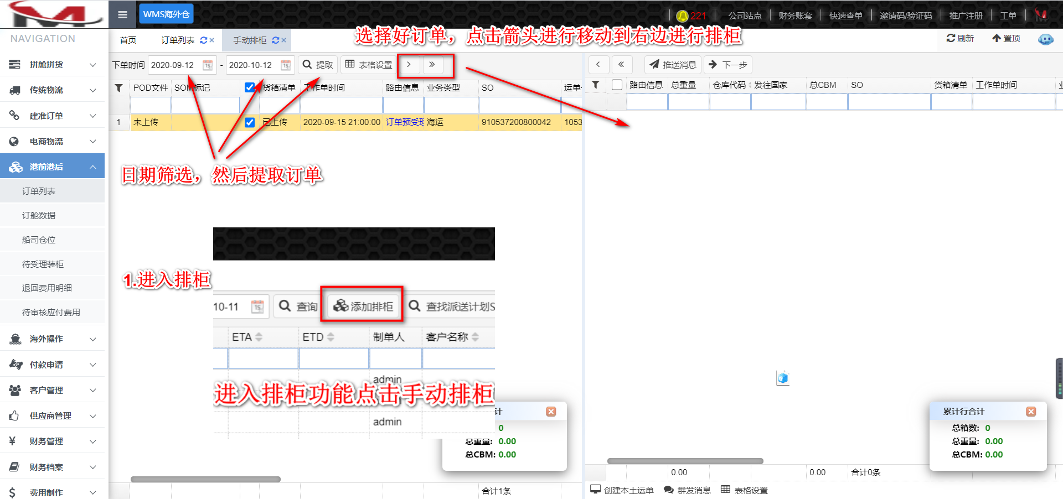Click 创建本土运单 at the bottom
Image resolution: width=1063 pixels, height=499 pixels.
click(x=622, y=490)
